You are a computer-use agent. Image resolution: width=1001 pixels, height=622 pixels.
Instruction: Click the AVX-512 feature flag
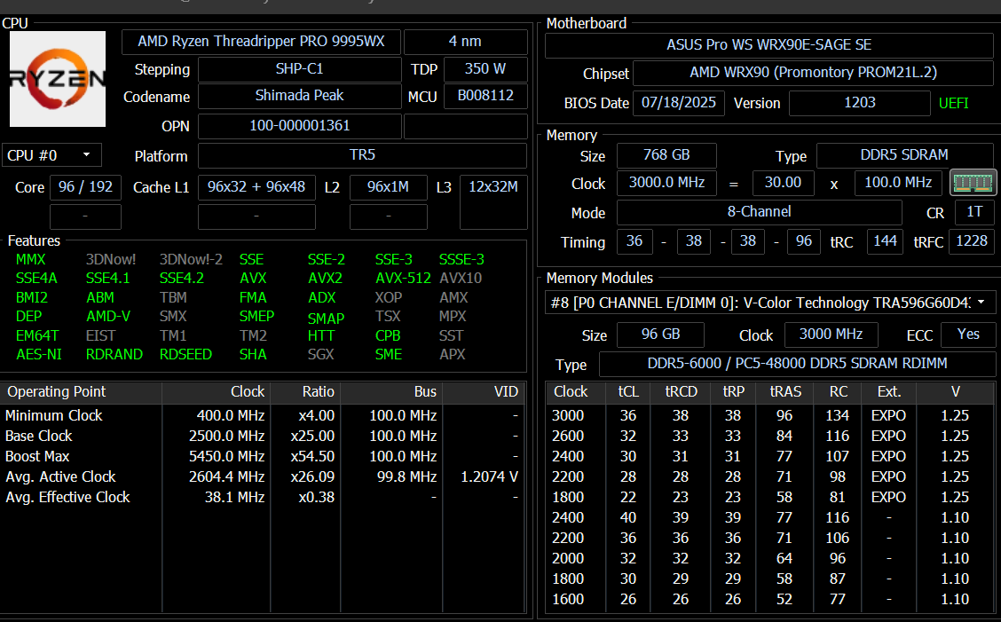pyautogui.click(x=403, y=279)
